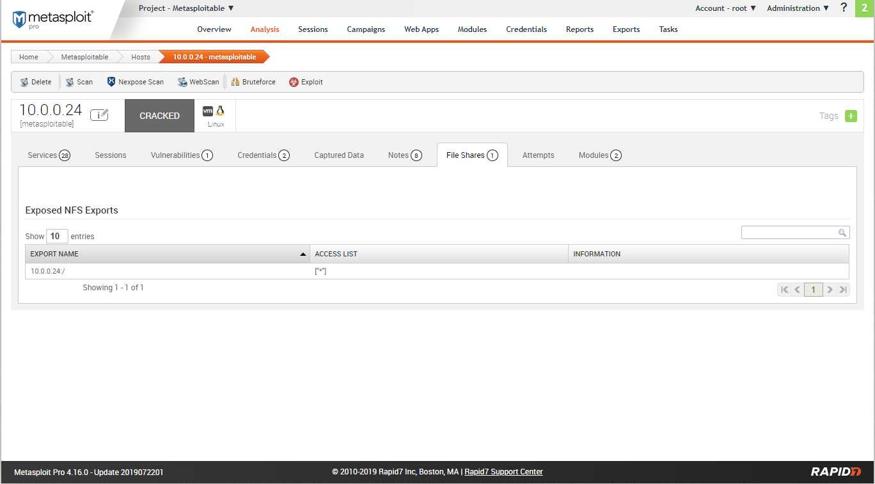
Task: Sort by Access List column header
Action: coord(439,254)
